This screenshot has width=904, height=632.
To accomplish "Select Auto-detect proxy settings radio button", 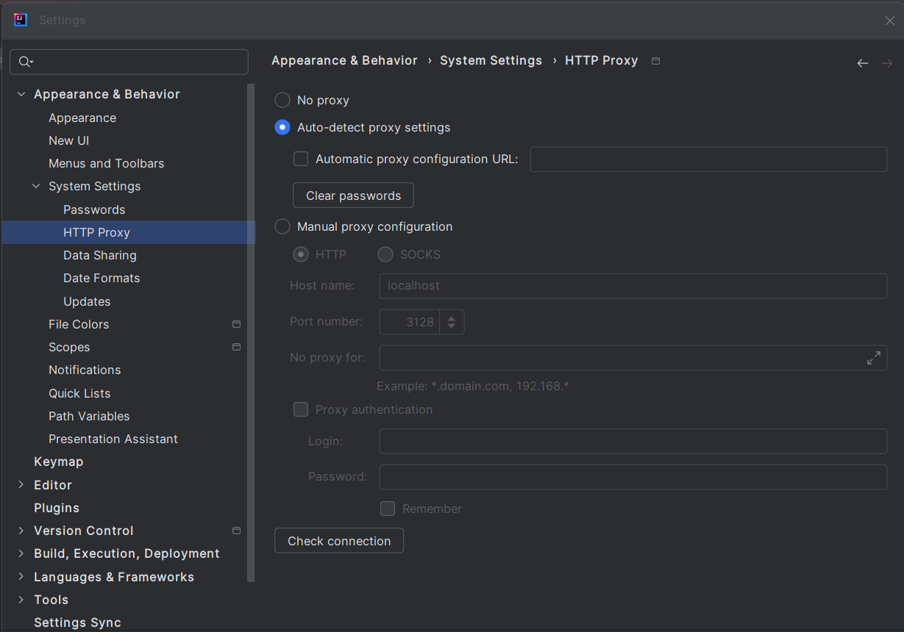I will tap(282, 127).
